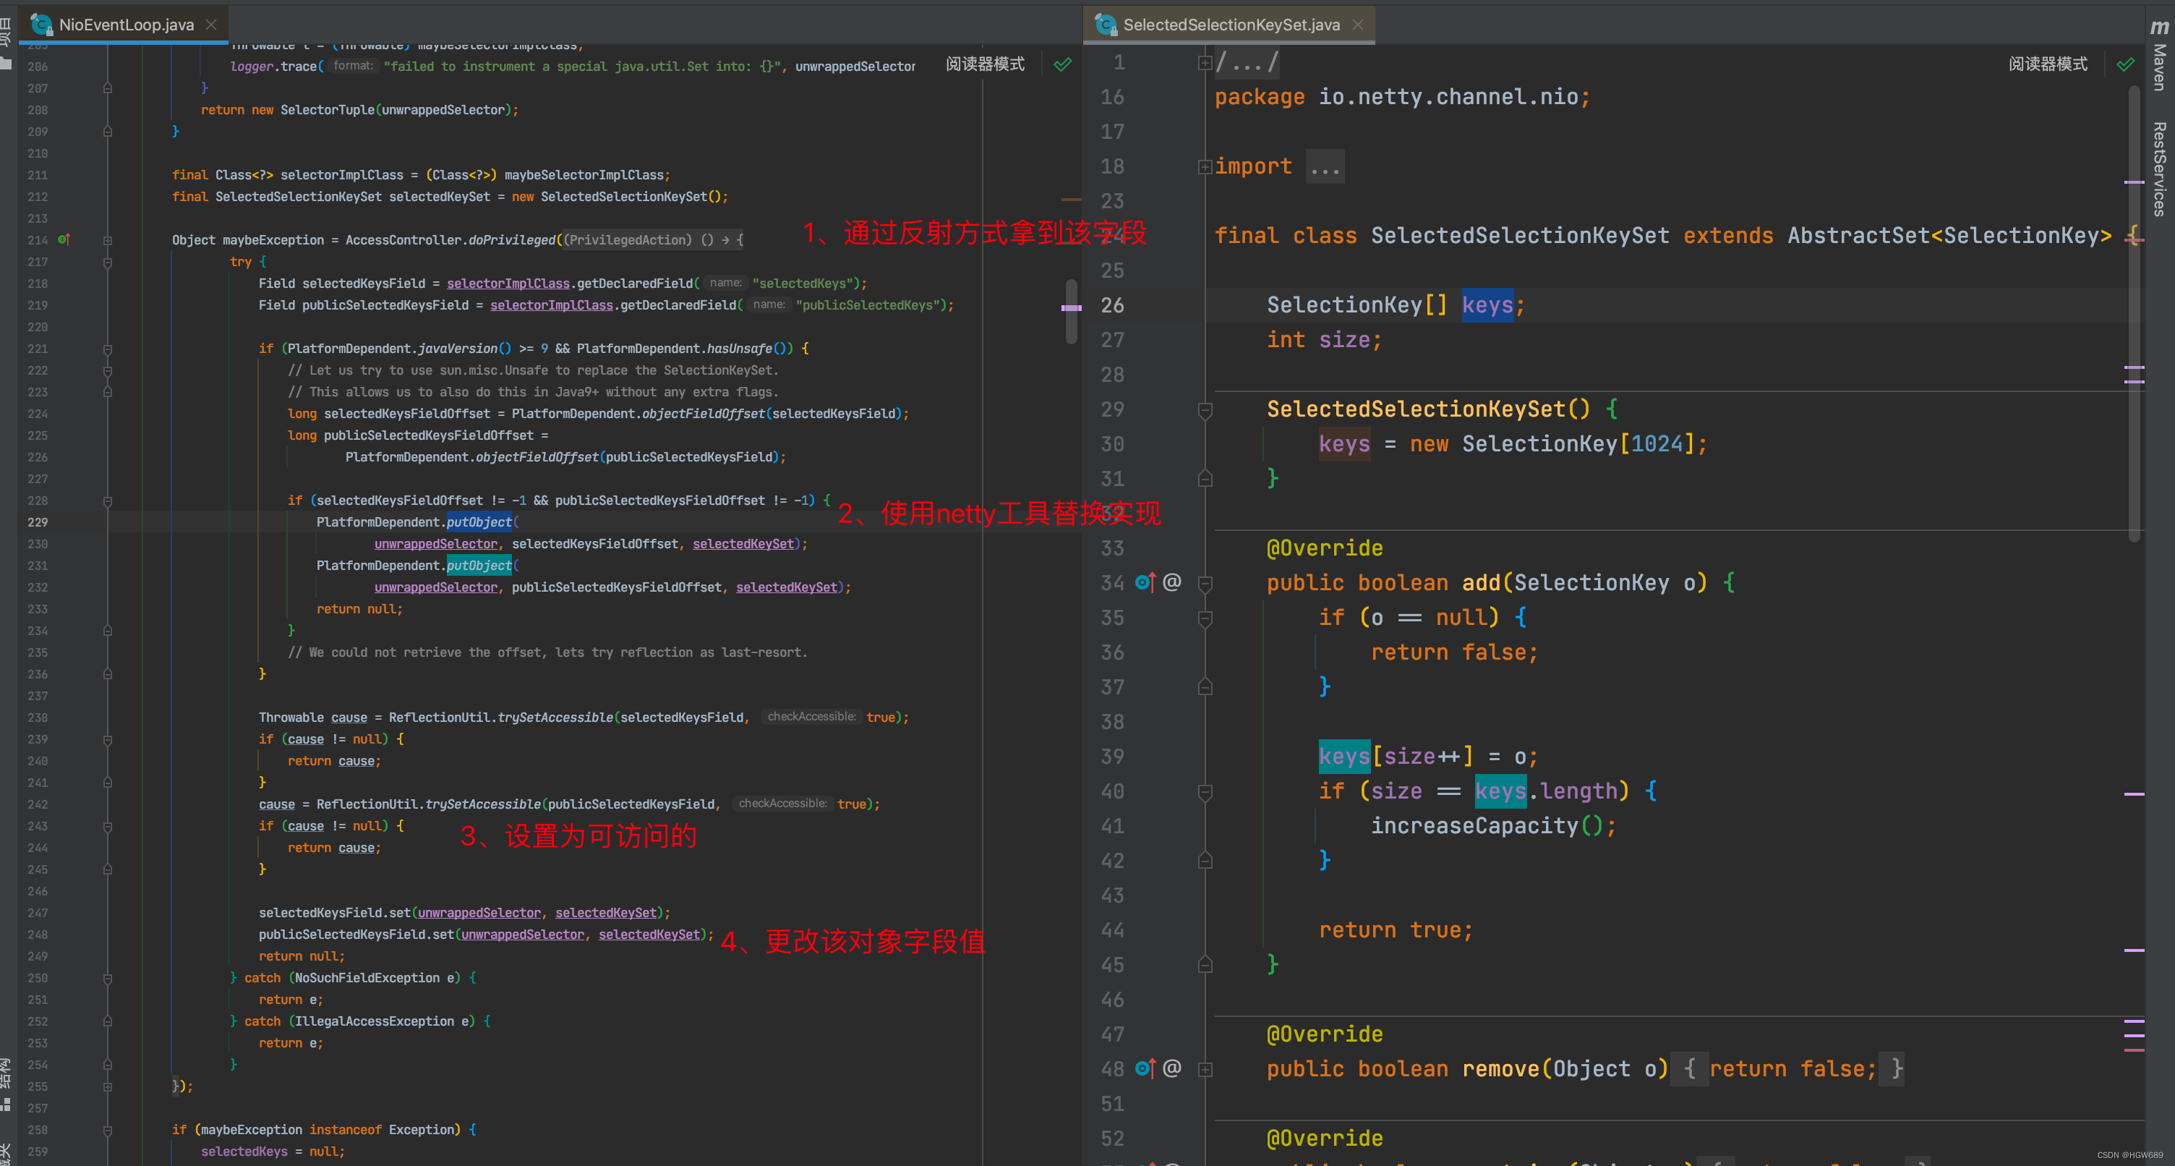Image resolution: width=2175 pixels, height=1166 pixels.
Task: Open the Maven tool window
Action: tap(2160, 67)
